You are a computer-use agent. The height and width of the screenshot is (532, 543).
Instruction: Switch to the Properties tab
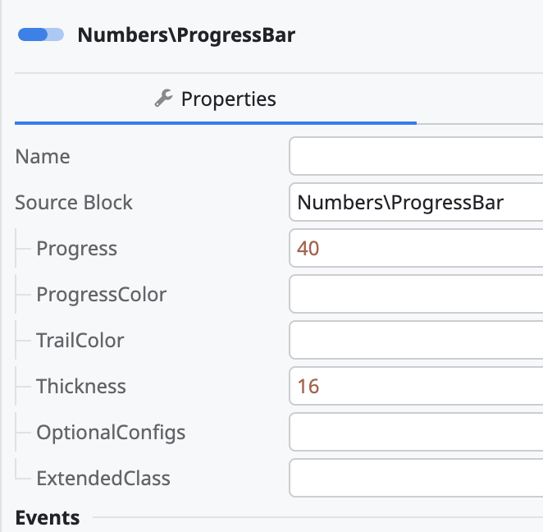pos(216,99)
